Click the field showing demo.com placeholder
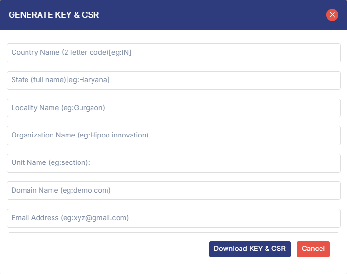 tap(173, 191)
